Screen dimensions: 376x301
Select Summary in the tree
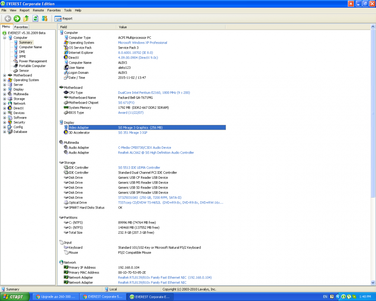(26, 42)
